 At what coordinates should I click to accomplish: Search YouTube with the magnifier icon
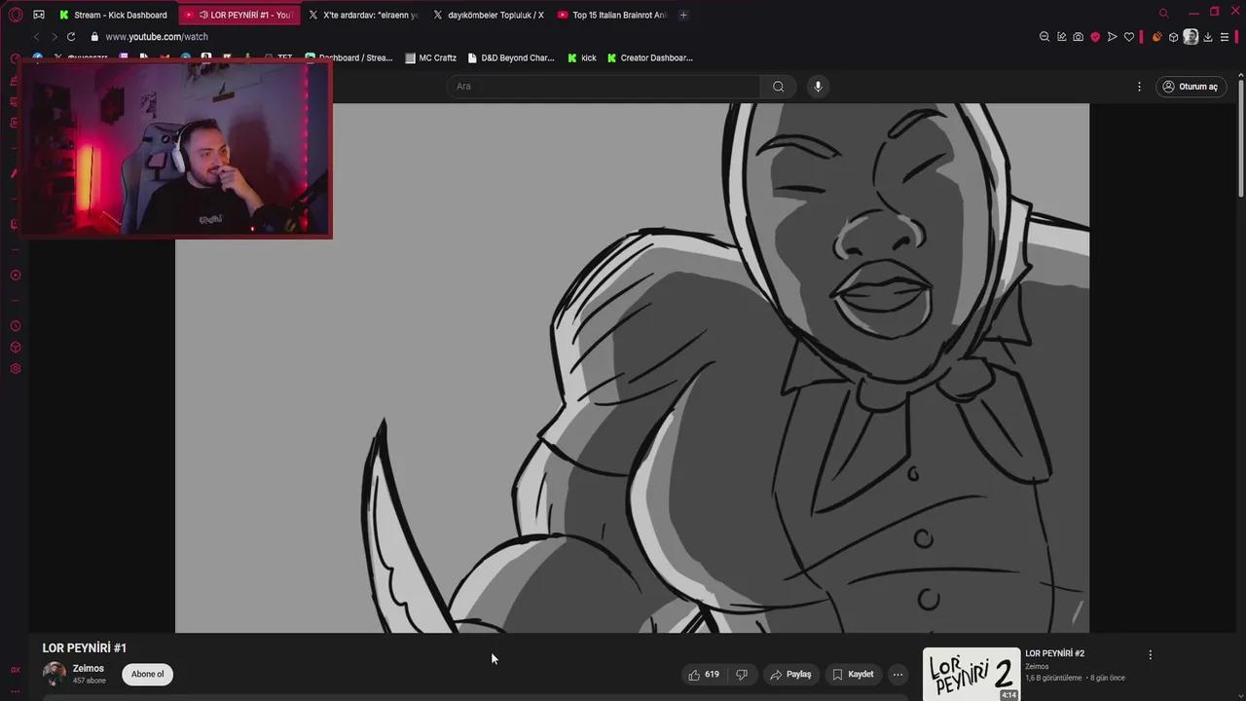click(778, 87)
